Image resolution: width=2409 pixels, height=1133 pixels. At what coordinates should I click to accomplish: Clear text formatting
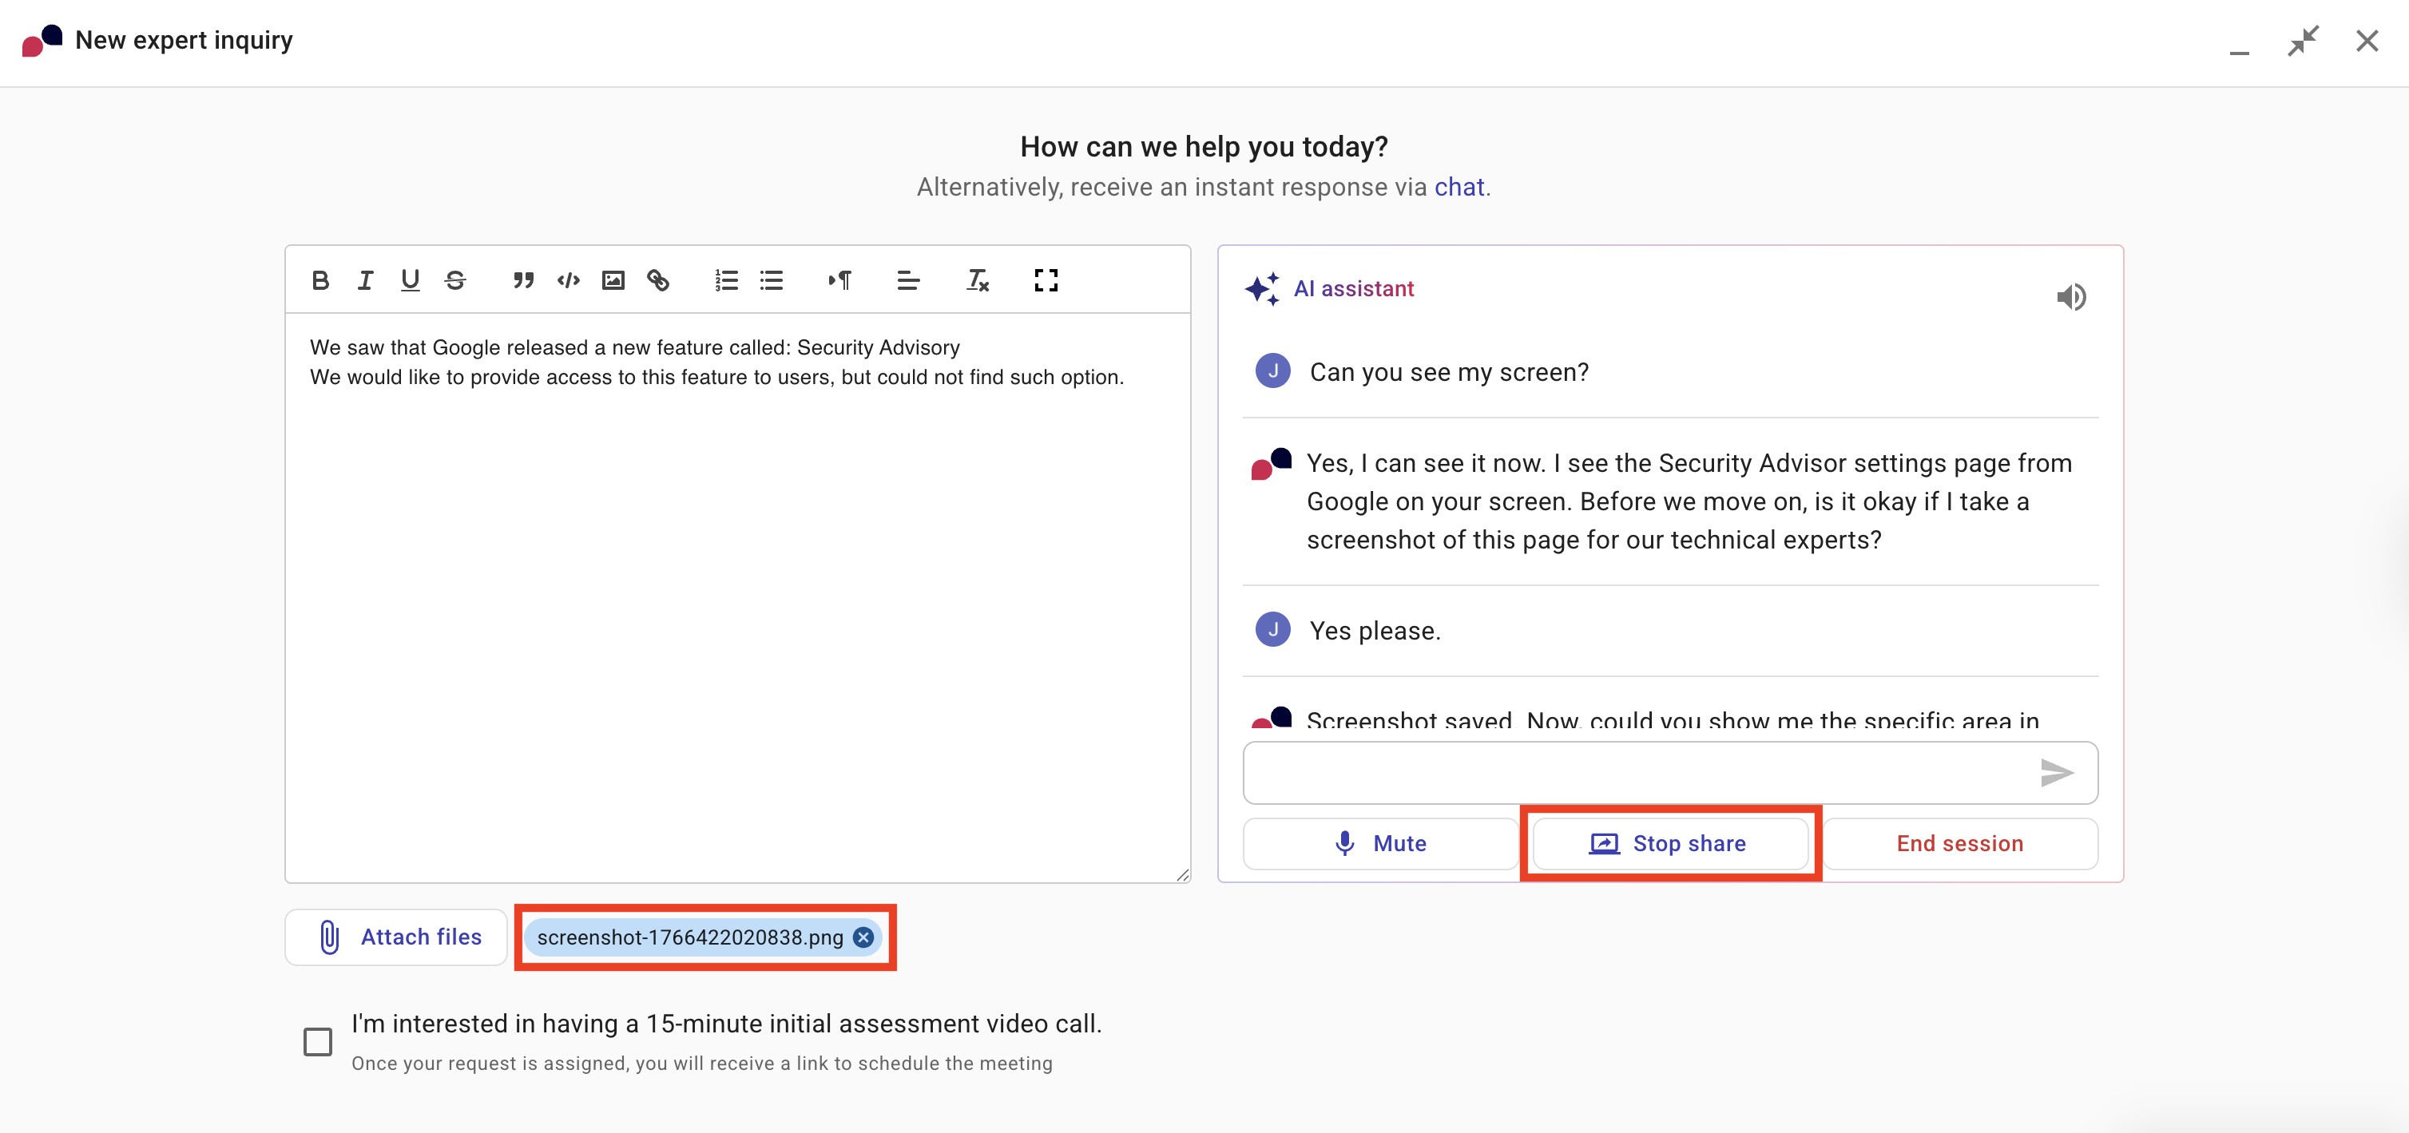tap(977, 280)
